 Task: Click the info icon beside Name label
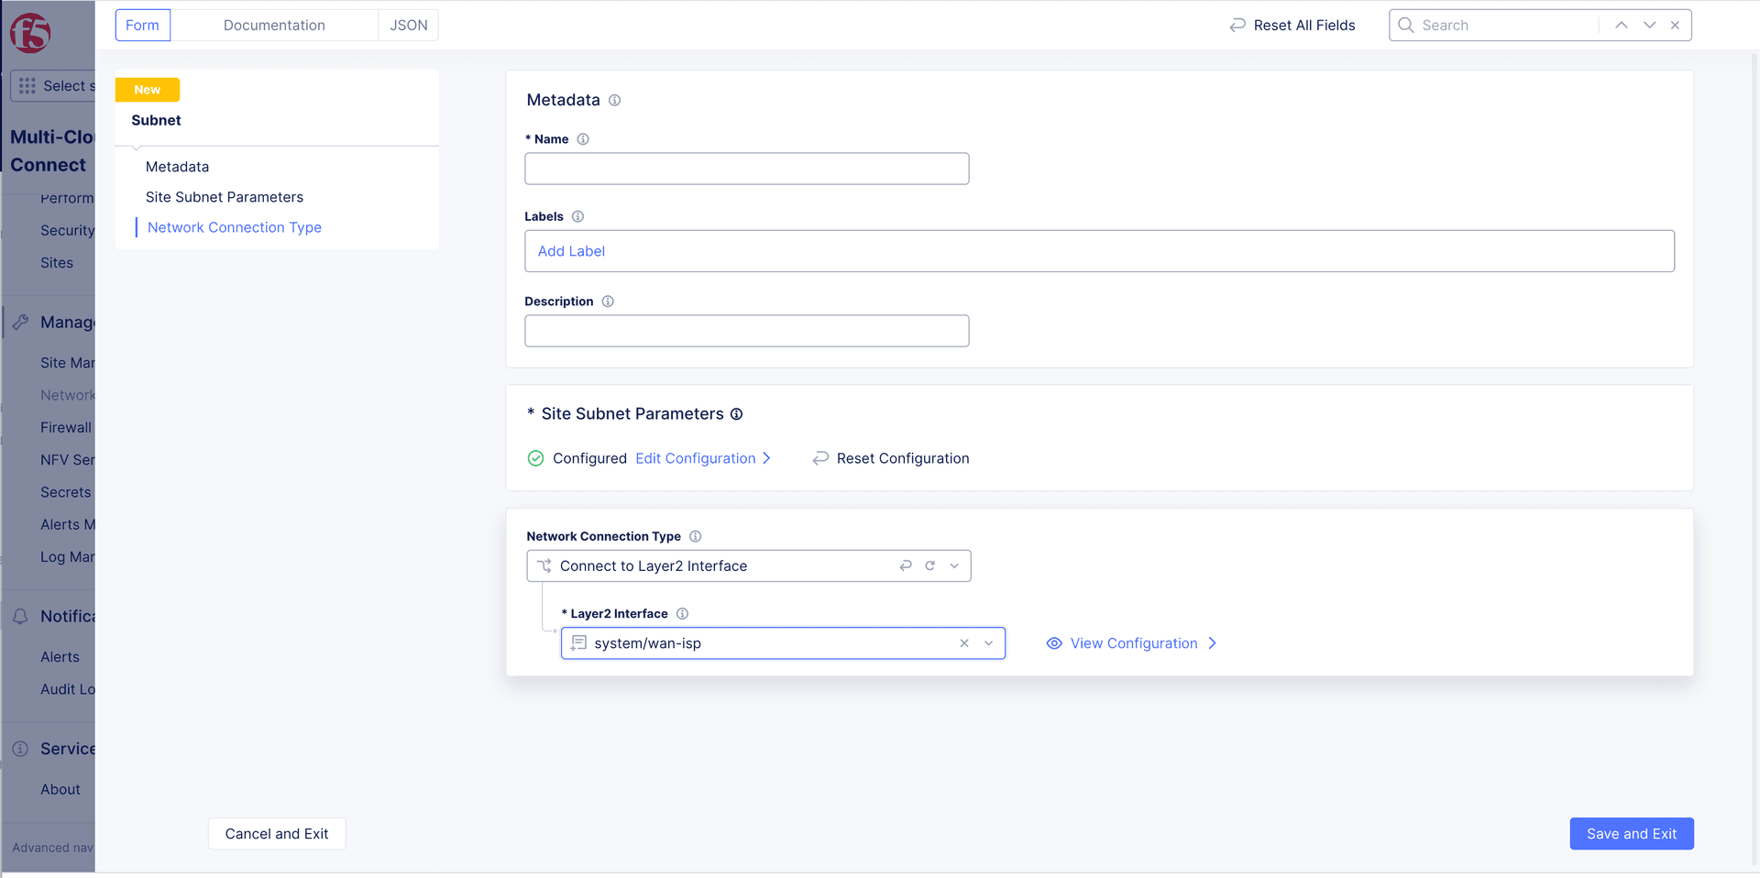pyautogui.click(x=583, y=139)
